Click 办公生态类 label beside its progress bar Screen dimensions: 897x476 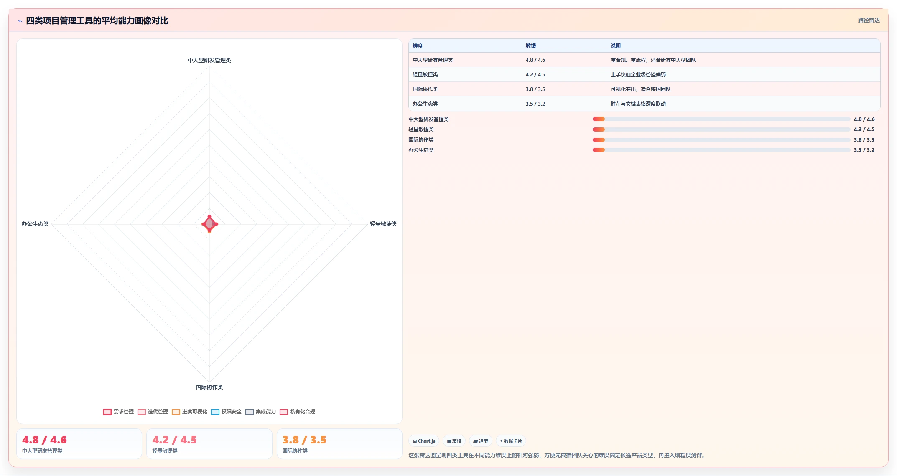tap(421, 150)
